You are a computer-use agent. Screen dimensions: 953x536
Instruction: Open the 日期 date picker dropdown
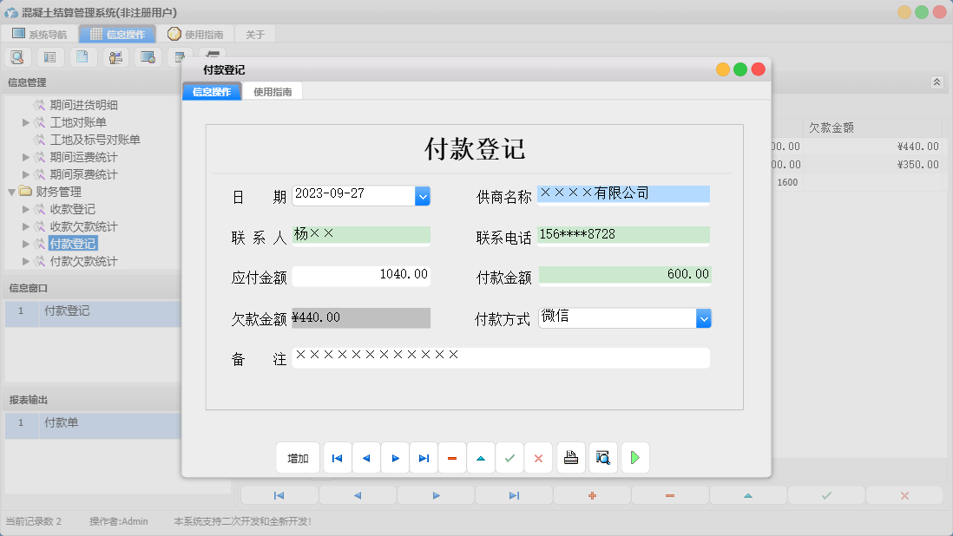(x=423, y=196)
